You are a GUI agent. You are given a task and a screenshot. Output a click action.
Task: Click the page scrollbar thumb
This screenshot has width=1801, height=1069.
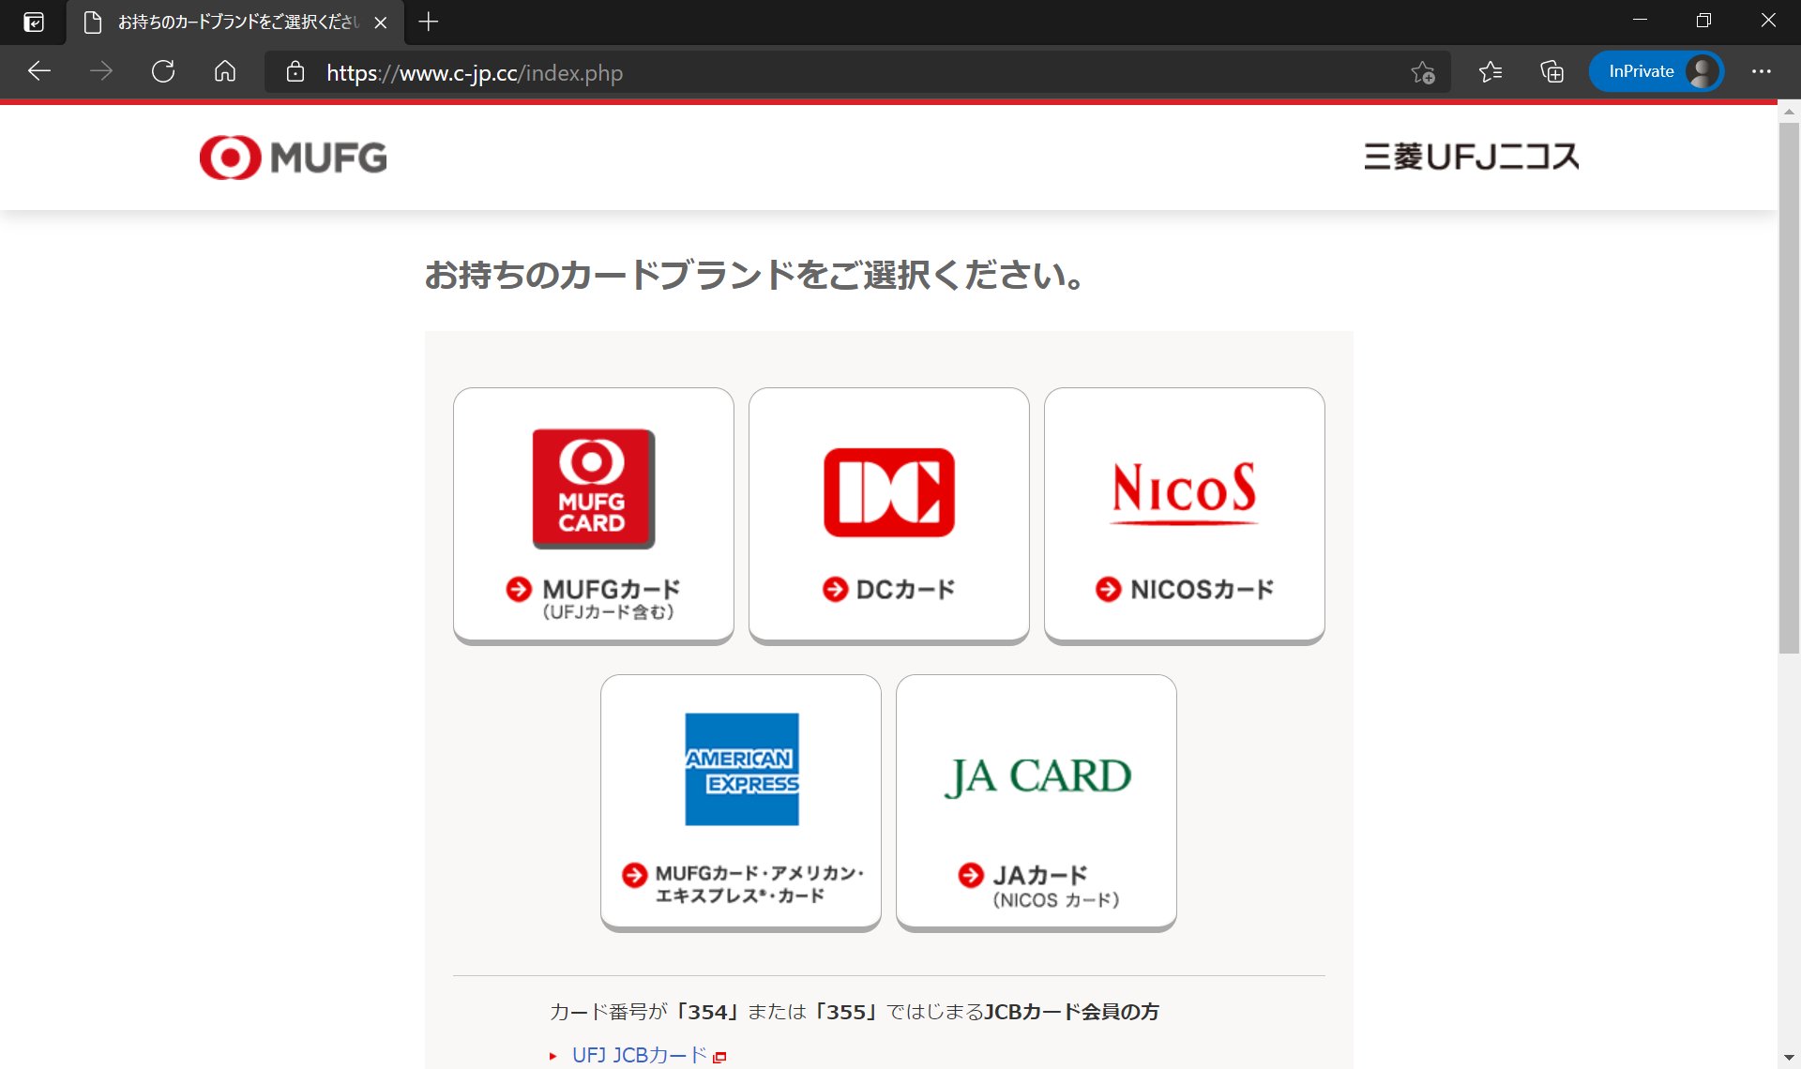1789,386
